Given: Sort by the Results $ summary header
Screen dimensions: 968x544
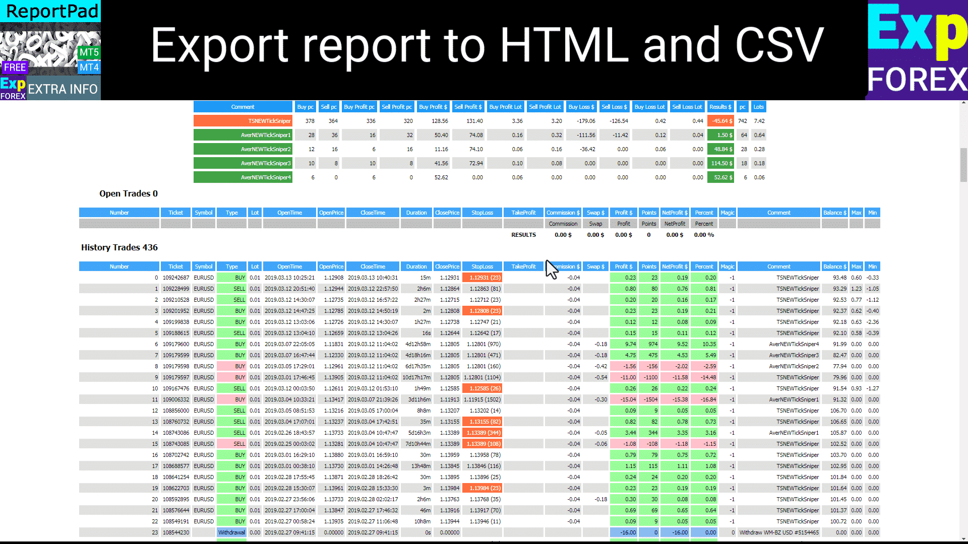Looking at the screenshot, I should 720,107.
